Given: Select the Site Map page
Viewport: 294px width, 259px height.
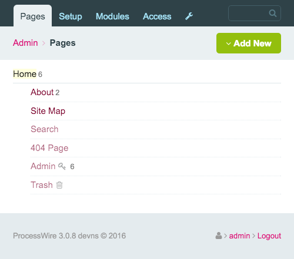Looking at the screenshot, I should (48, 111).
